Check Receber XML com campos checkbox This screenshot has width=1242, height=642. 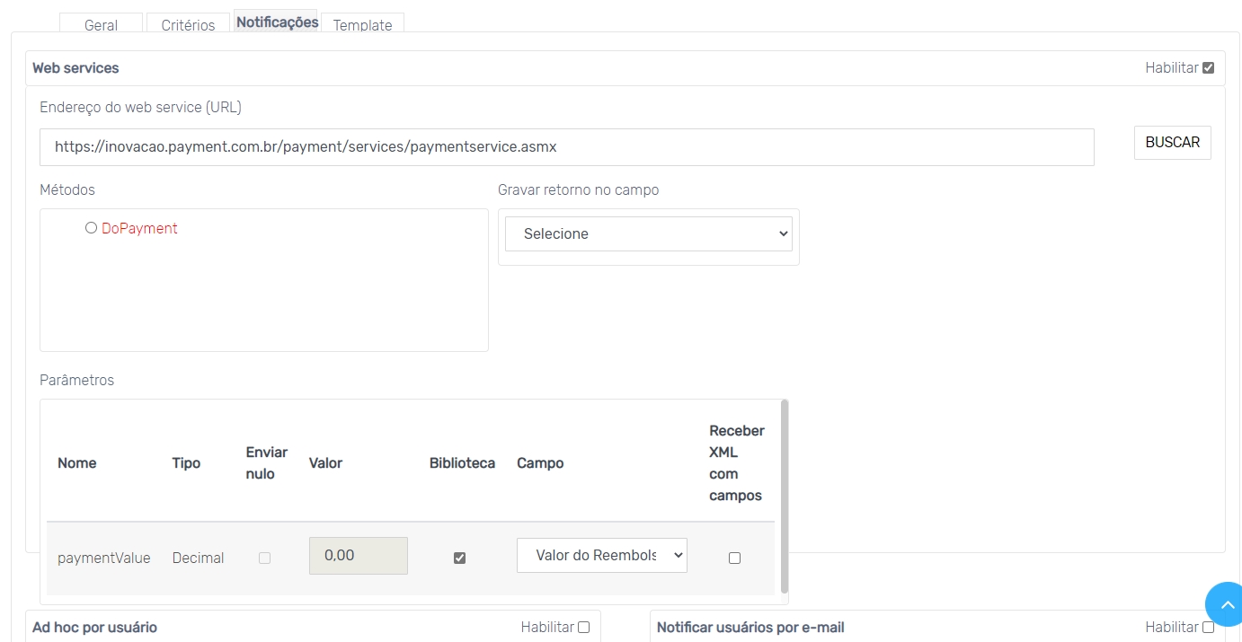coord(734,558)
